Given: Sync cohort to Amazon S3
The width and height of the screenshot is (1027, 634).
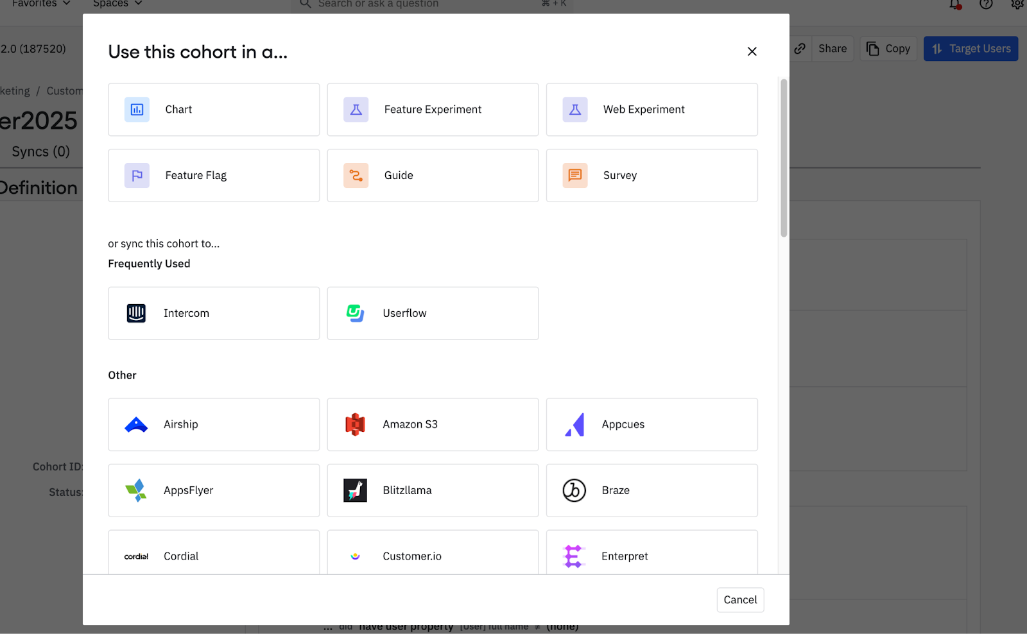Looking at the screenshot, I should [x=433, y=425].
